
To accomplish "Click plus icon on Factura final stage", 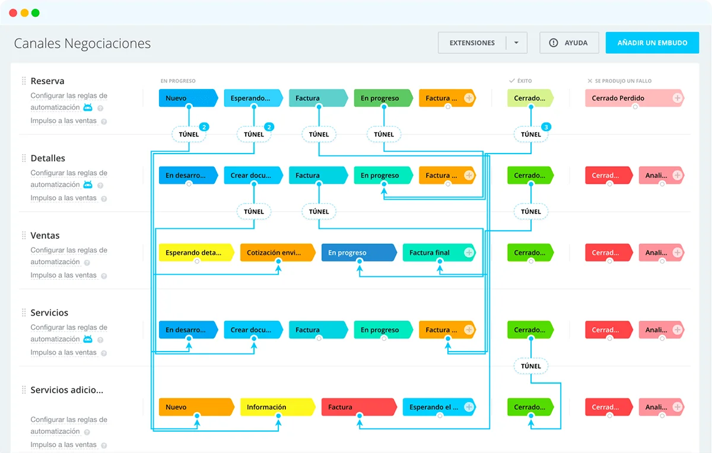I will point(469,253).
